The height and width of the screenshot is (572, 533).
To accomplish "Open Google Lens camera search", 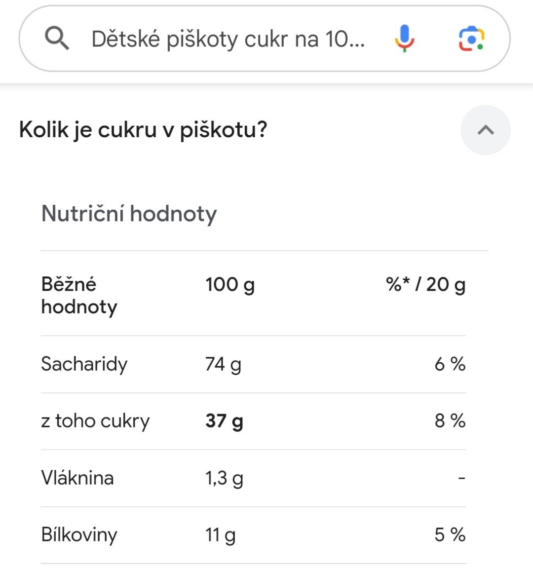I will click(471, 38).
